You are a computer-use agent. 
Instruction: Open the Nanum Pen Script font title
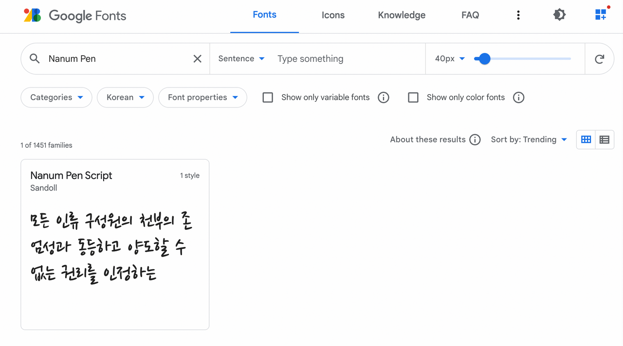tap(71, 175)
